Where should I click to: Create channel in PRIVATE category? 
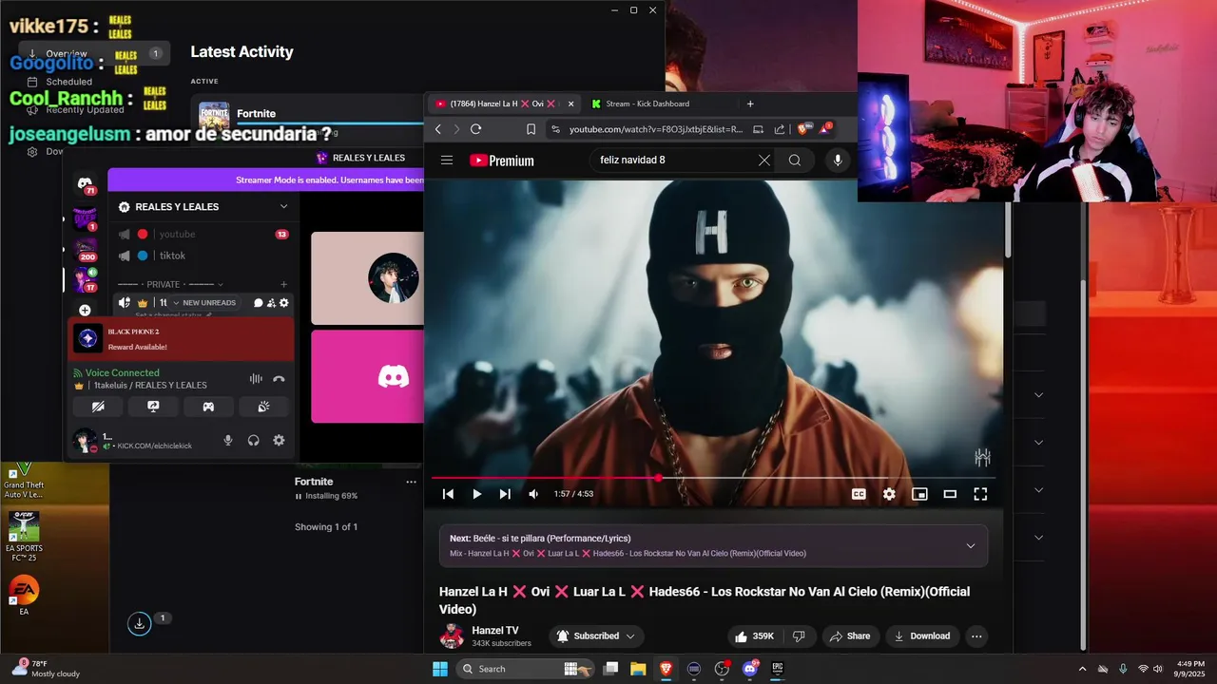(283, 284)
